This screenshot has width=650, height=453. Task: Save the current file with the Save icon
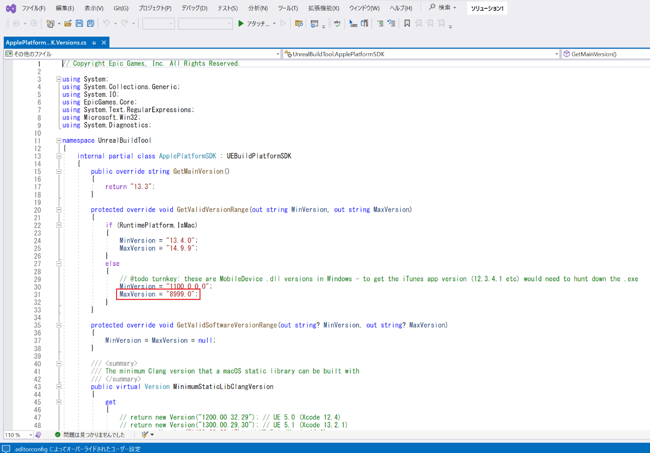(x=79, y=23)
